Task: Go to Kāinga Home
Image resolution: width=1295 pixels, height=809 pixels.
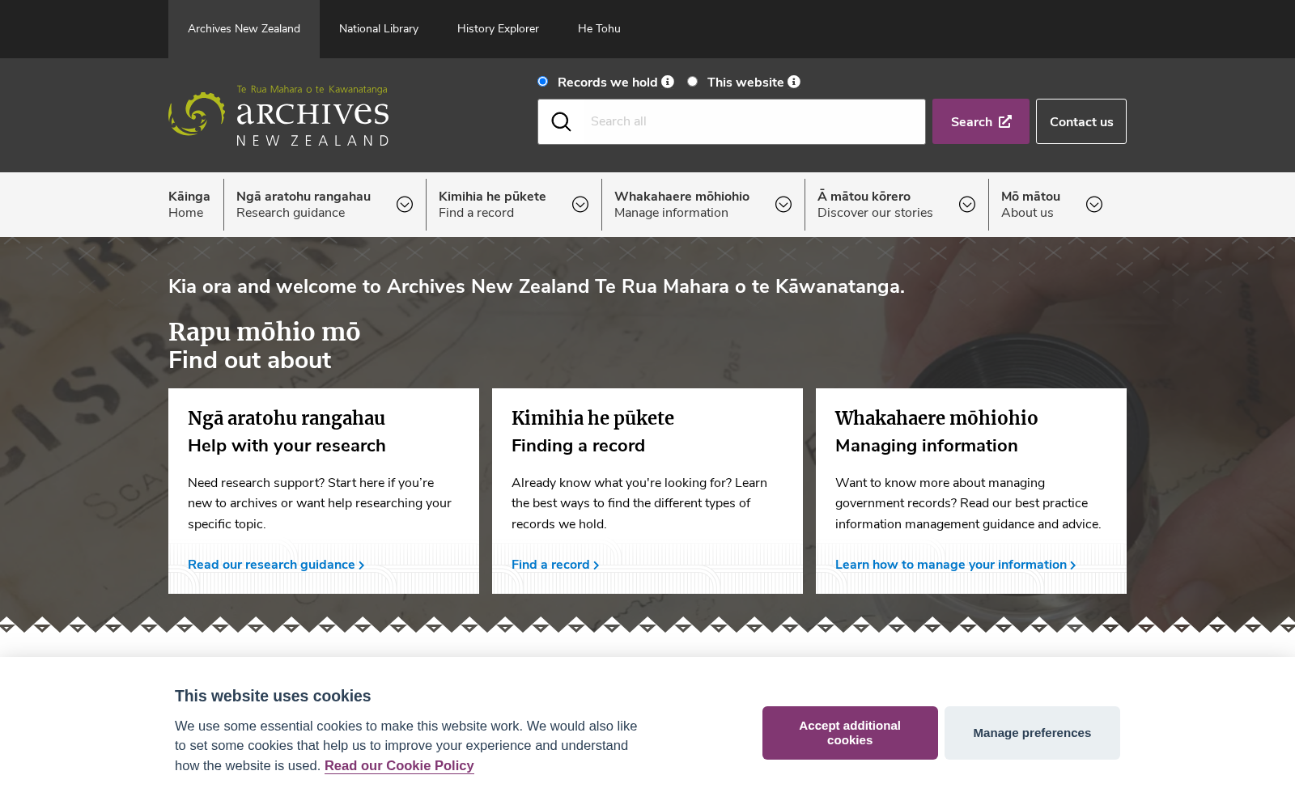Action: point(189,205)
